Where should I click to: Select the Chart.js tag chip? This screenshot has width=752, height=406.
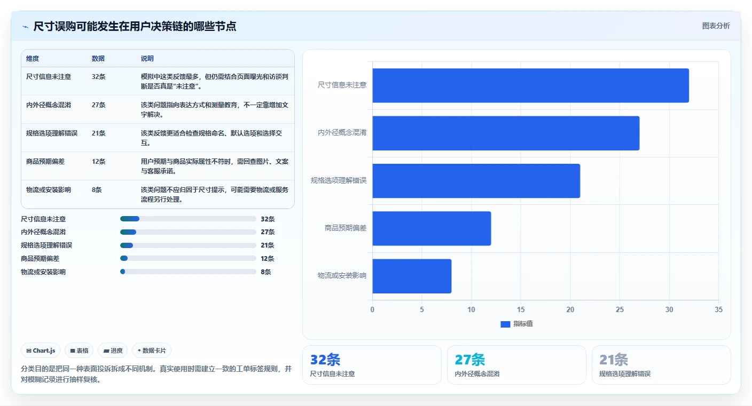click(41, 351)
